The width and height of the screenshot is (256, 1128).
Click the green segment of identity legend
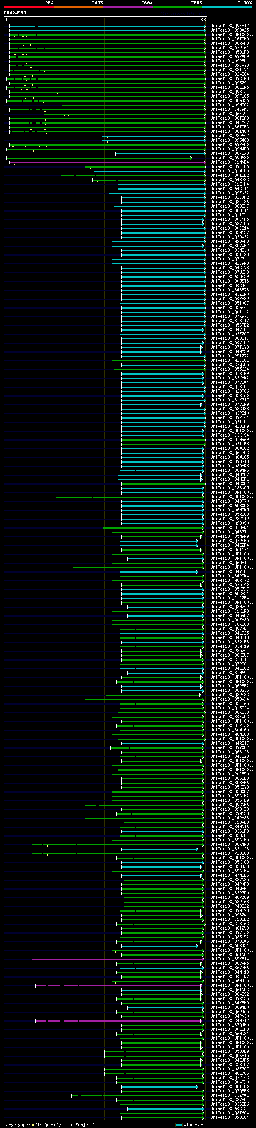pyautogui.click(x=178, y=8)
